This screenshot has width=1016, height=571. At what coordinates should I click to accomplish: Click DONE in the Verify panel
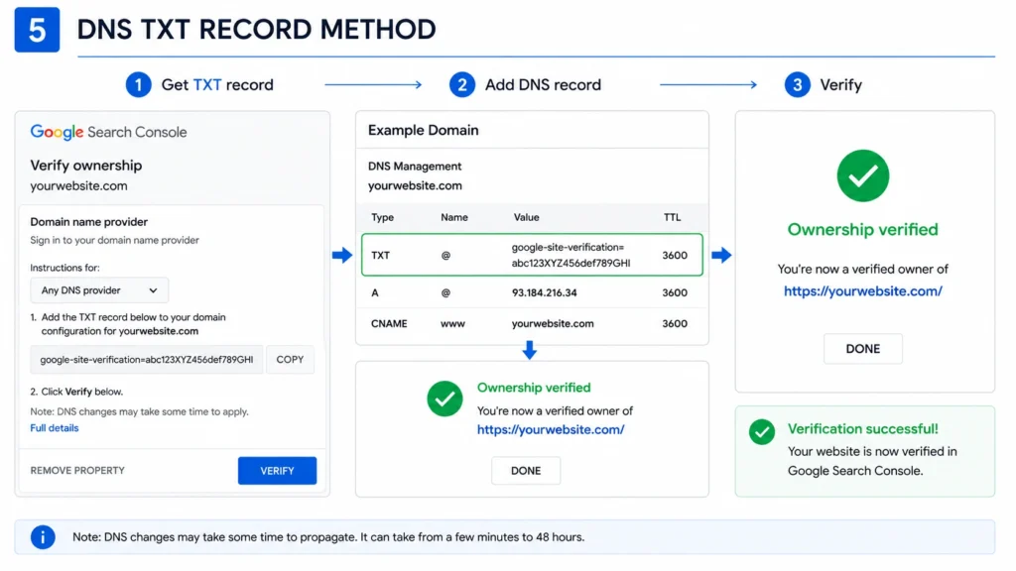click(862, 349)
